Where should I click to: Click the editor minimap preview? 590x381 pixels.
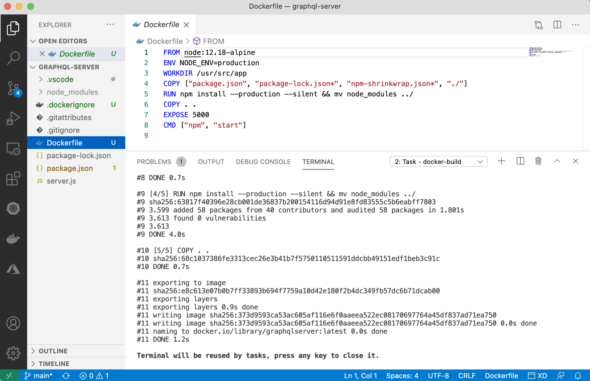(549, 52)
